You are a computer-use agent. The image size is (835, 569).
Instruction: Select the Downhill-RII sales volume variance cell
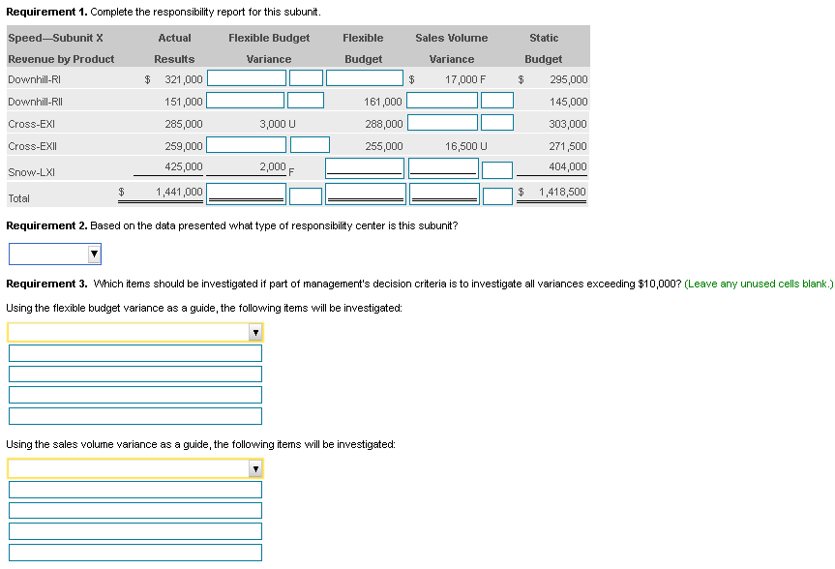[442, 100]
